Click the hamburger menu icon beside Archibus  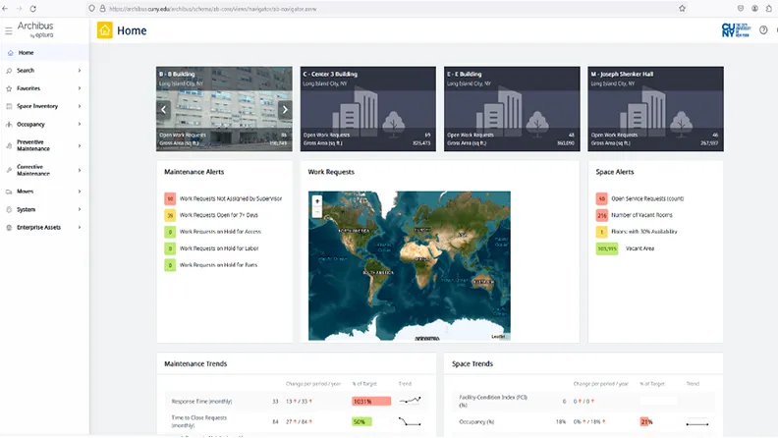(x=9, y=30)
